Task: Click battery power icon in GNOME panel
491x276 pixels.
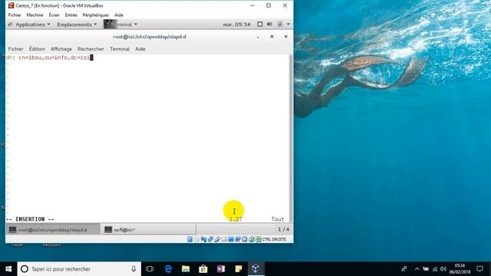Action: (x=280, y=24)
